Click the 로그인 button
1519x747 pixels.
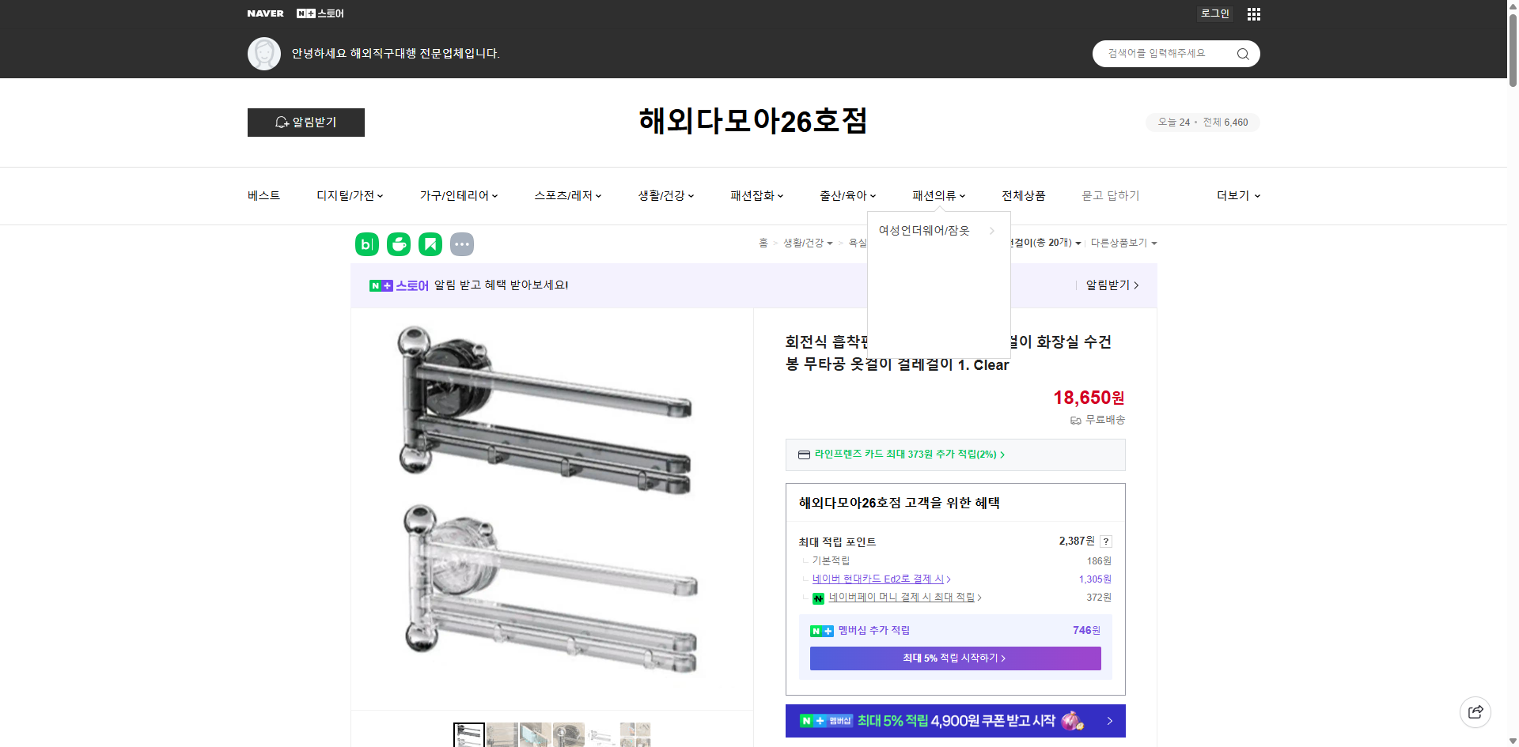coord(1214,13)
